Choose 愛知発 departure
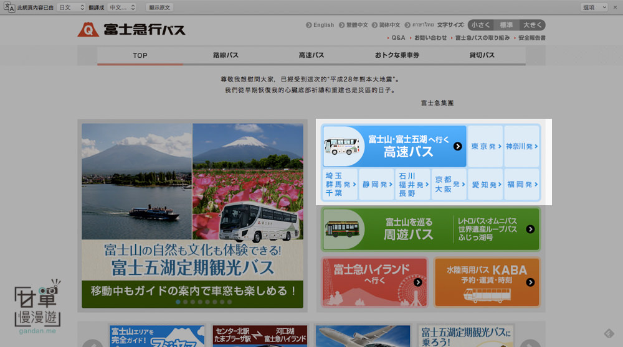623x347 pixels. coord(485,185)
